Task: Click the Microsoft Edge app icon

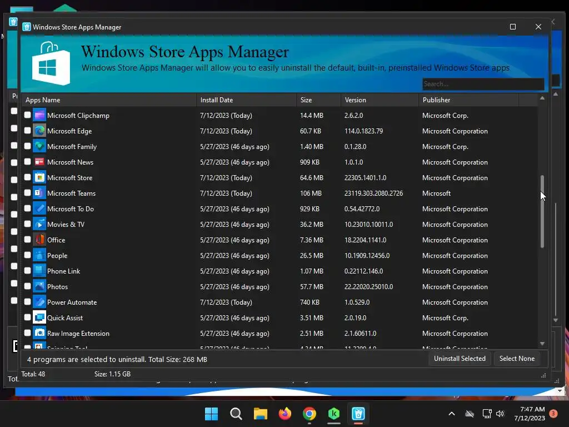Action: [39, 131]
